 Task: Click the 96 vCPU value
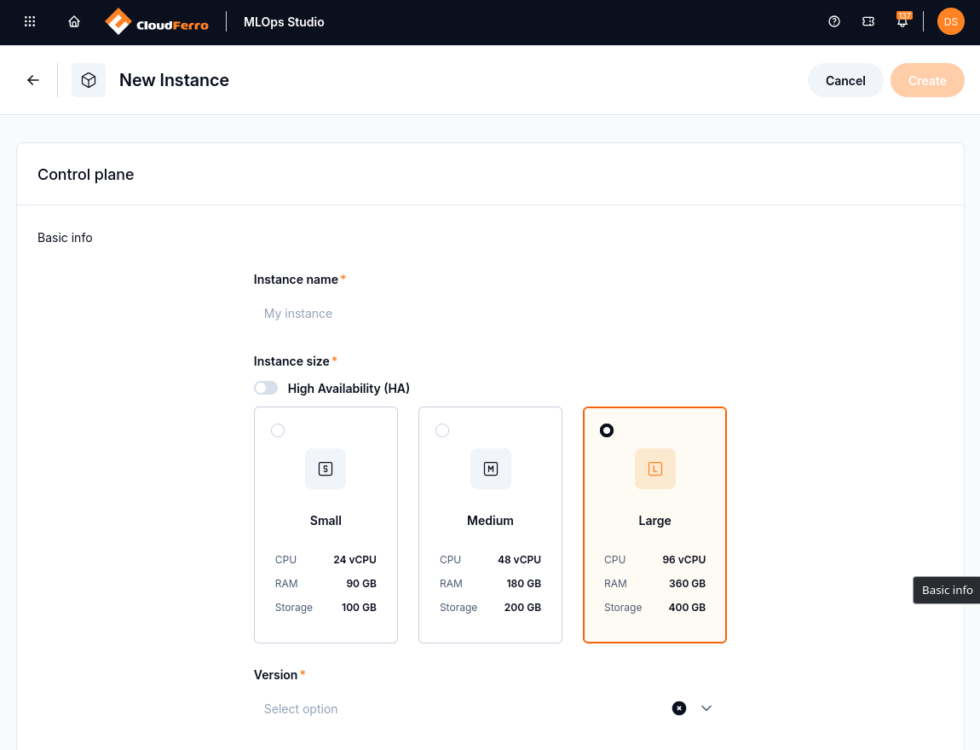point(683,559)
